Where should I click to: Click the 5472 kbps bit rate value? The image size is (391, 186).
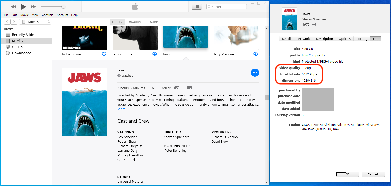309,74
